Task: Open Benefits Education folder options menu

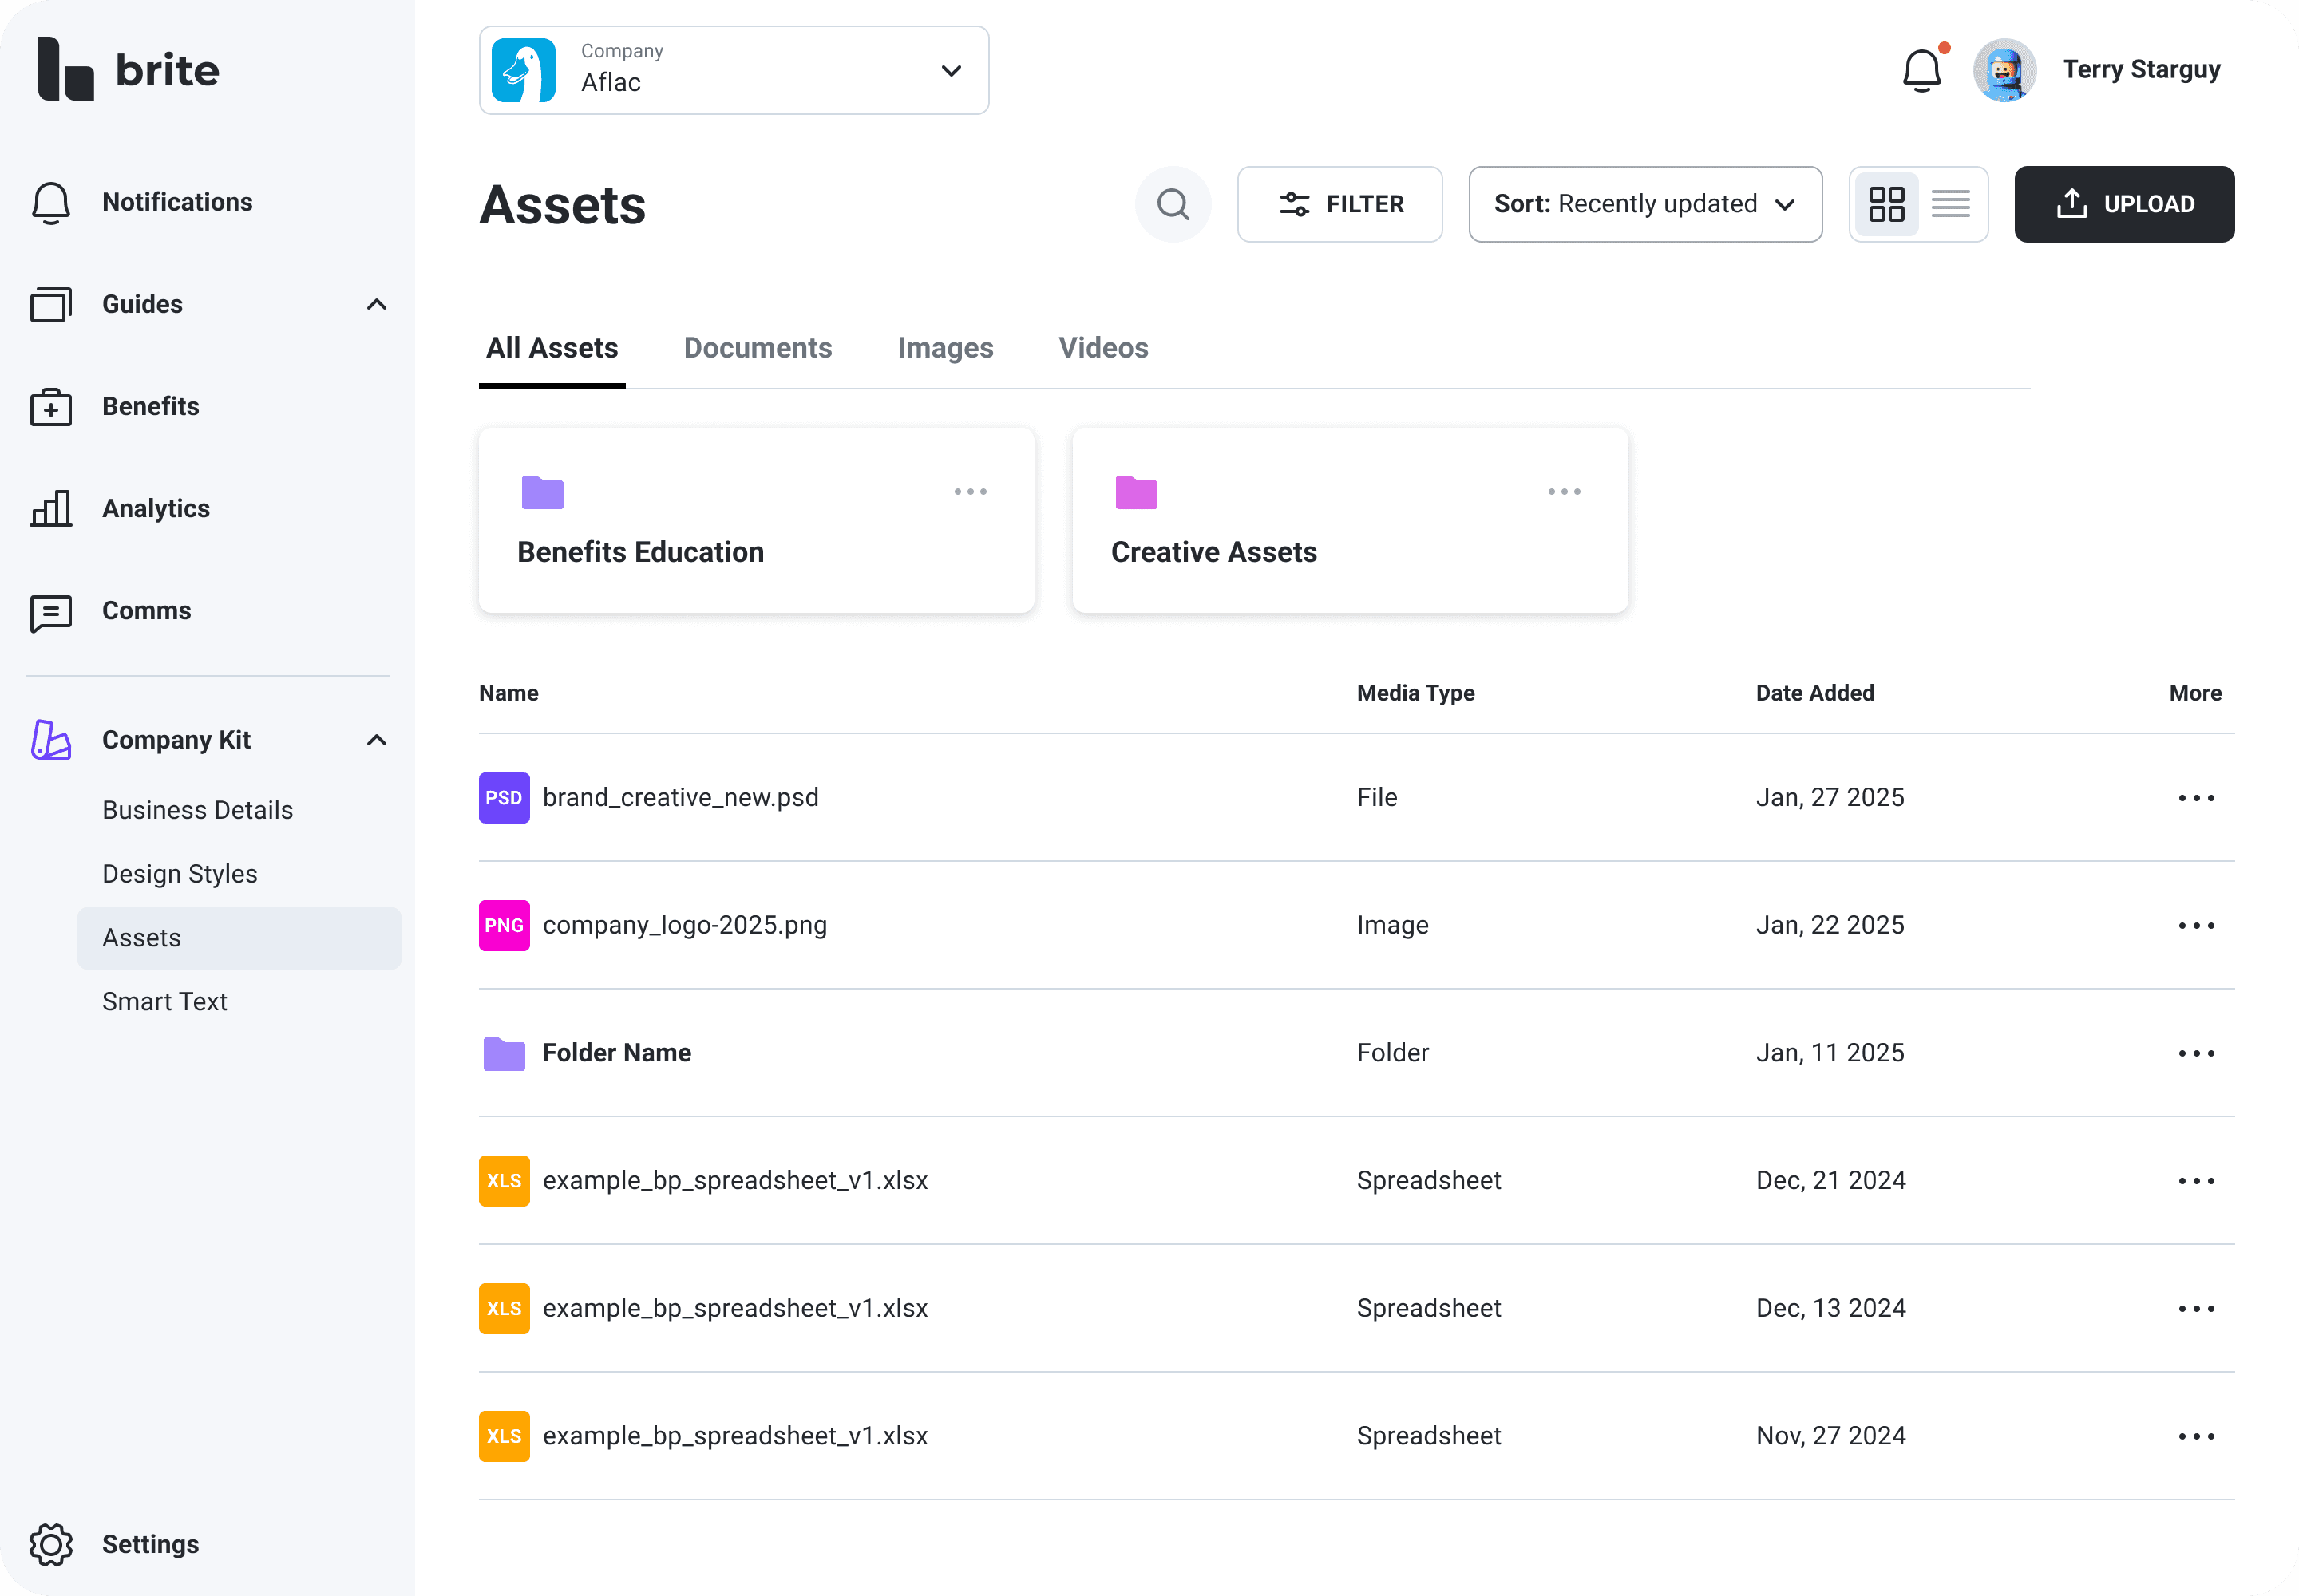Action: (x=969, y=492)
